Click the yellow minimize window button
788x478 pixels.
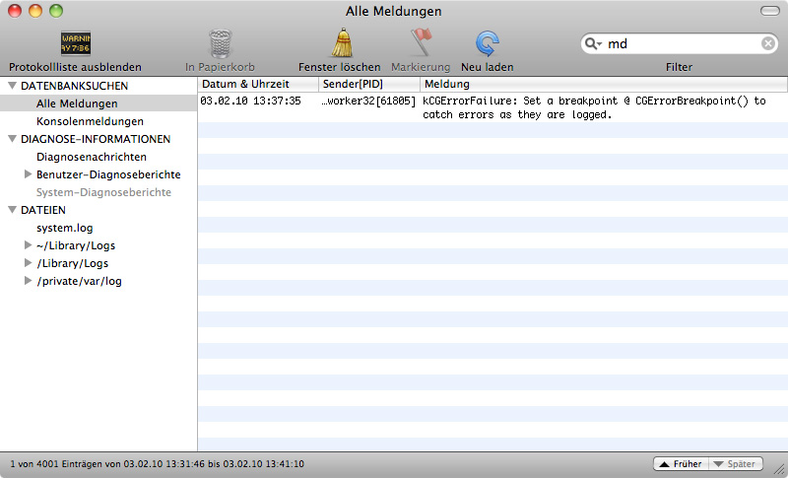coord(35,11)
